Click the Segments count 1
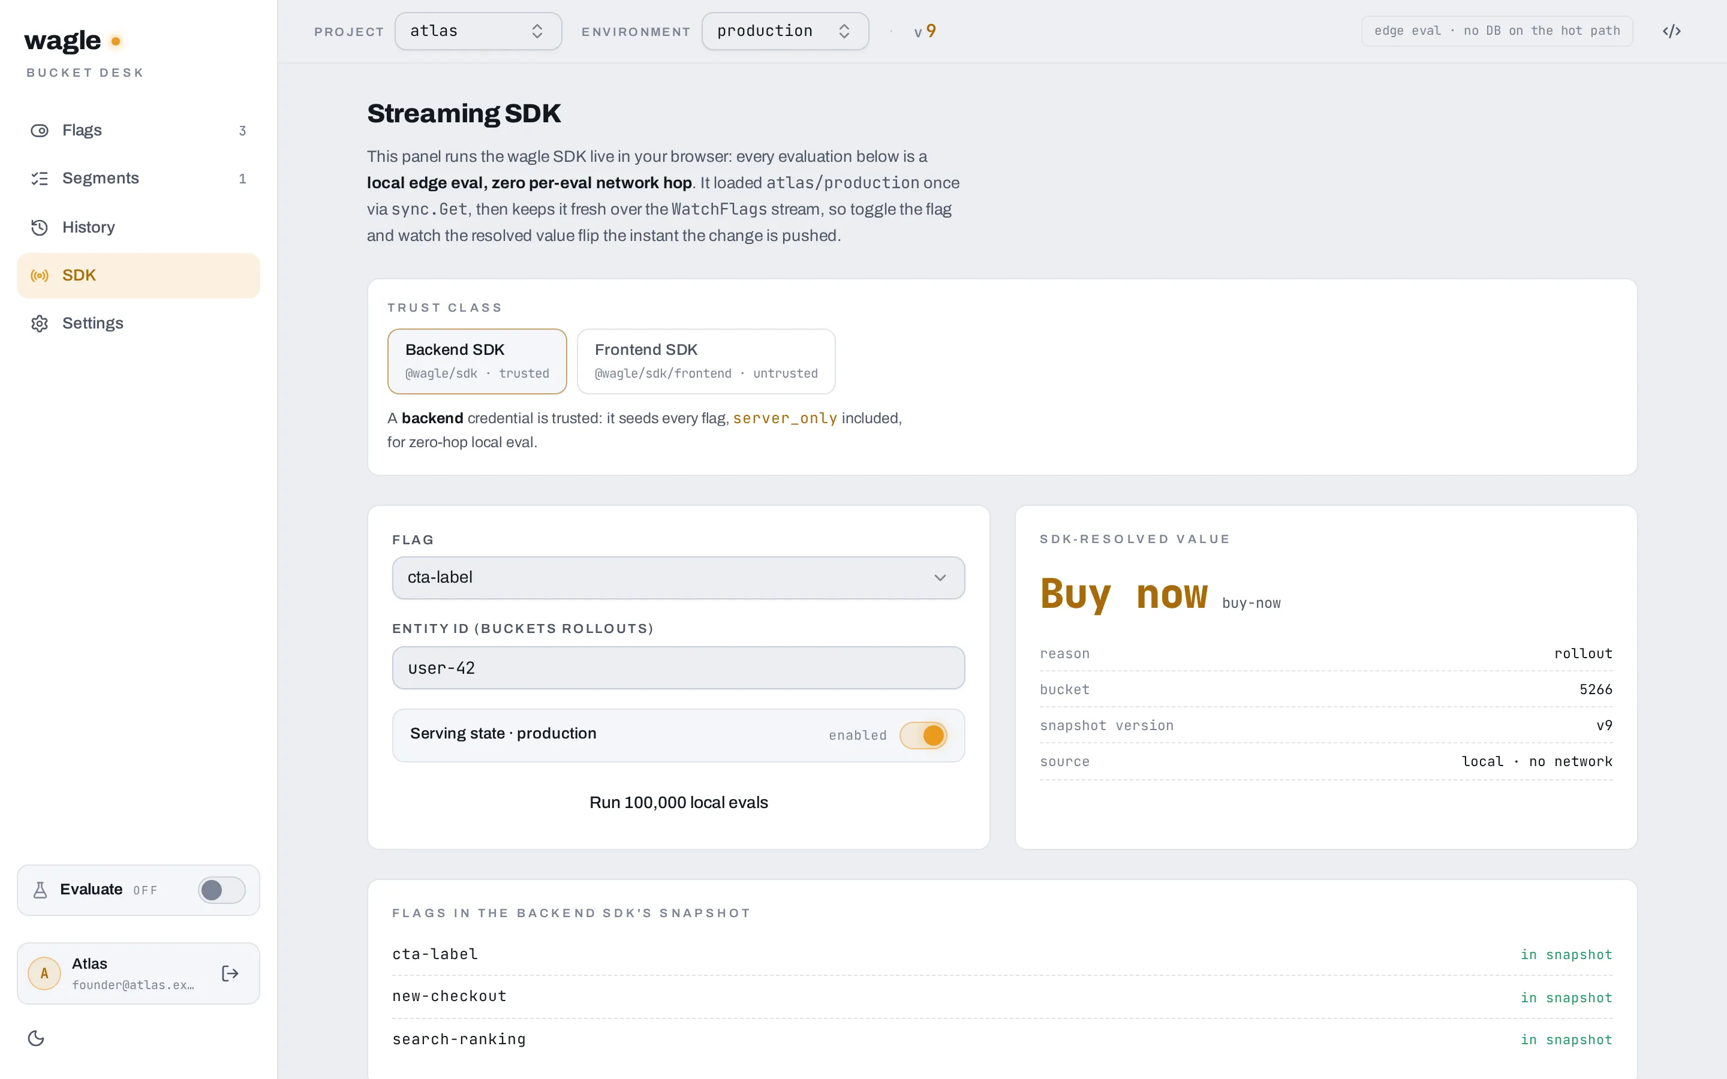The height and width of the screenshot is (1079, 1727). (243, 179)
